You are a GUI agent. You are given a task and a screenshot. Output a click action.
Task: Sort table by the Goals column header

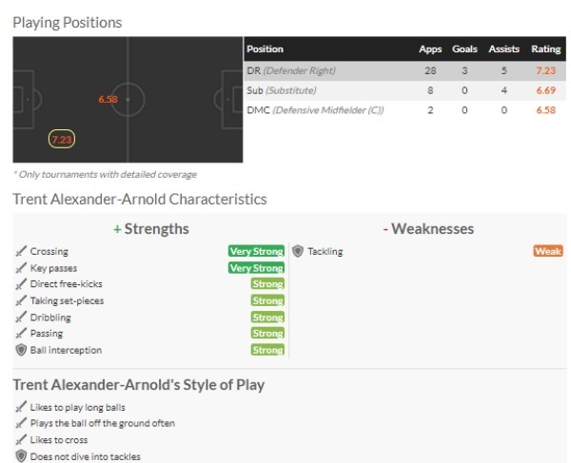[x=464, y=49]
